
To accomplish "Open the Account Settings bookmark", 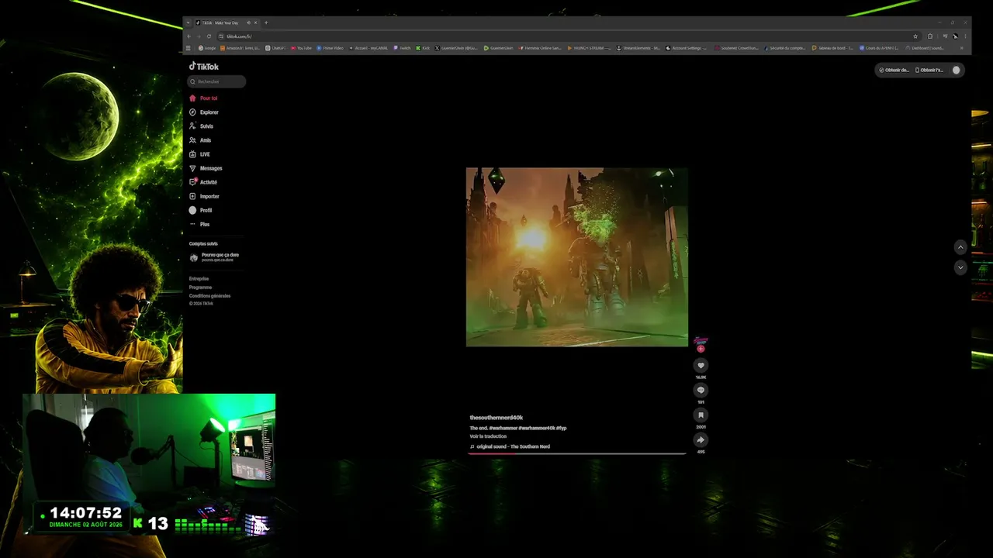I will pyautogui.click(x=687, y=48).
